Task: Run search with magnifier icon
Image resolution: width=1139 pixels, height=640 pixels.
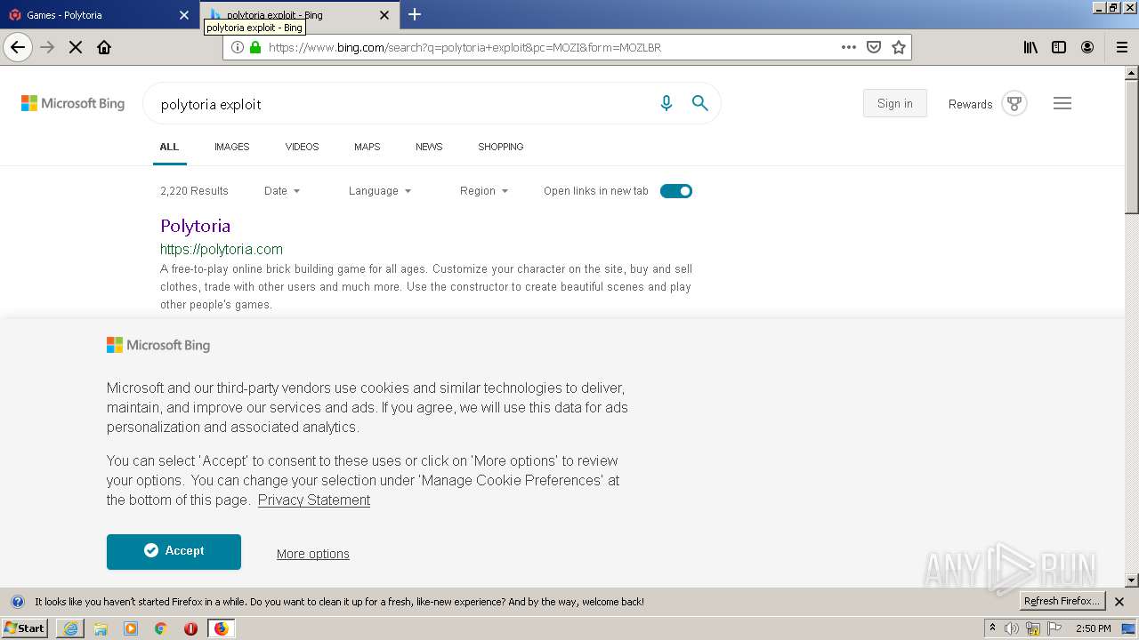Action: click(x=700, y=103)
